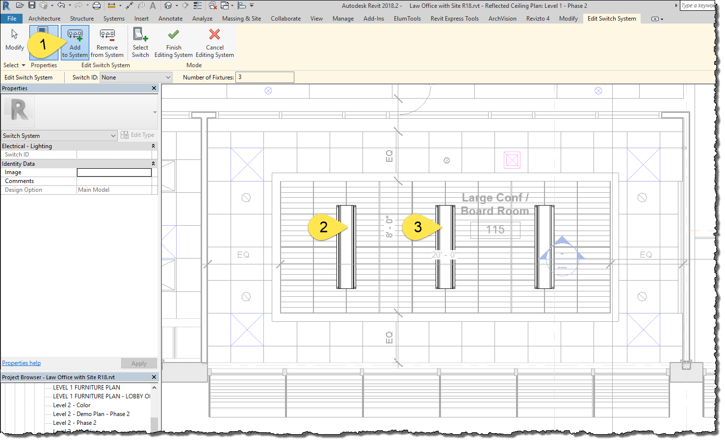Undo last action with arrow icon
Screen dimensions: 725x442
click(x=61, y=5)
